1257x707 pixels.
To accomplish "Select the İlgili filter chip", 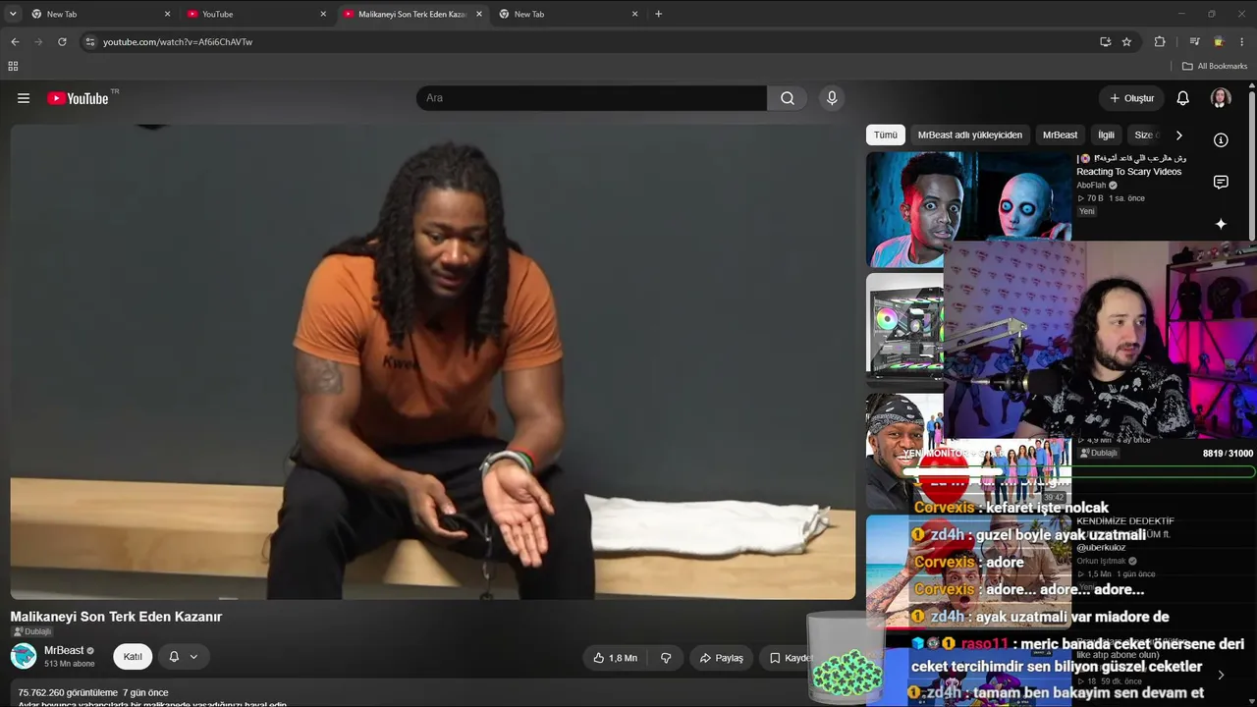I will [1107, 135].
